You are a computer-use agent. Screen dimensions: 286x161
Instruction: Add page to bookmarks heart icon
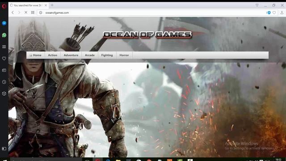pos(274,13)
